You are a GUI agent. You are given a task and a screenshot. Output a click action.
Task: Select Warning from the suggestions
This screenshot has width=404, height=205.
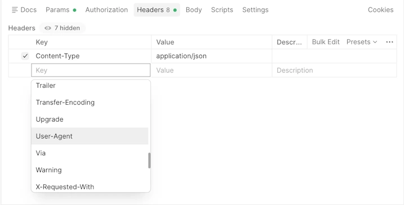coord(89,170)
